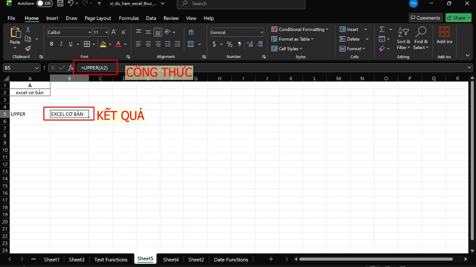Switch to the Text Functions sheet tab
476x267 pixels.
point(111,259)
